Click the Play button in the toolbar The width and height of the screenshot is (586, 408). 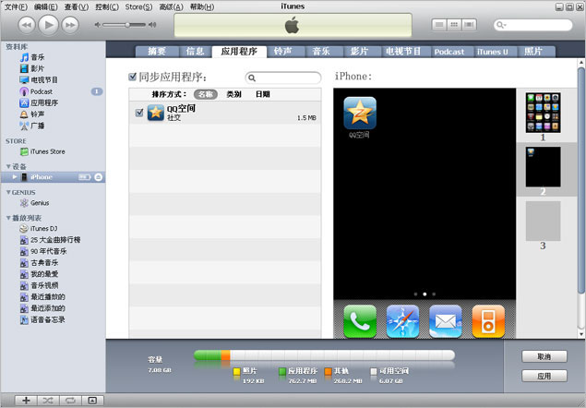pyautogui.click(x=48, y=24)
